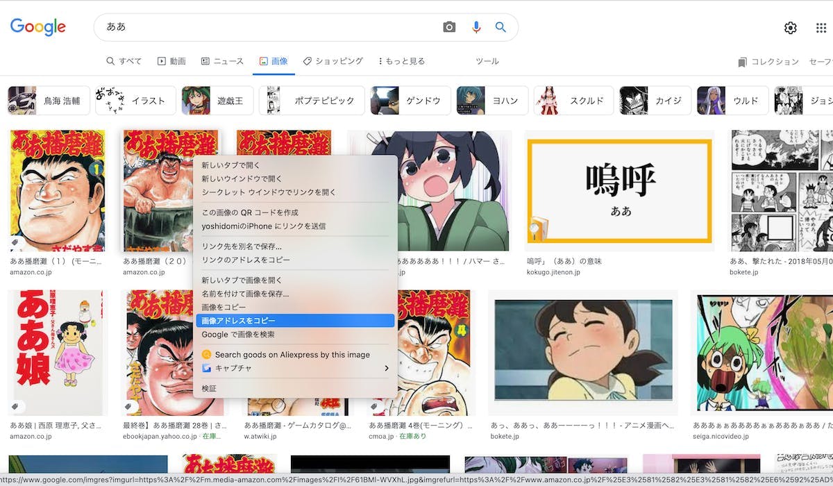Select the ウルド suggestion chip
This screenshot has width=833, height=486.
pyautogui.click(x=733, y=101)
